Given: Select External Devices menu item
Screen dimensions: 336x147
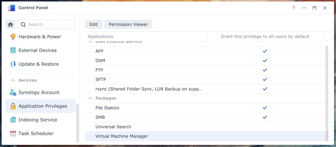Looking at the screenshot, I should click(x=40, y=50).
